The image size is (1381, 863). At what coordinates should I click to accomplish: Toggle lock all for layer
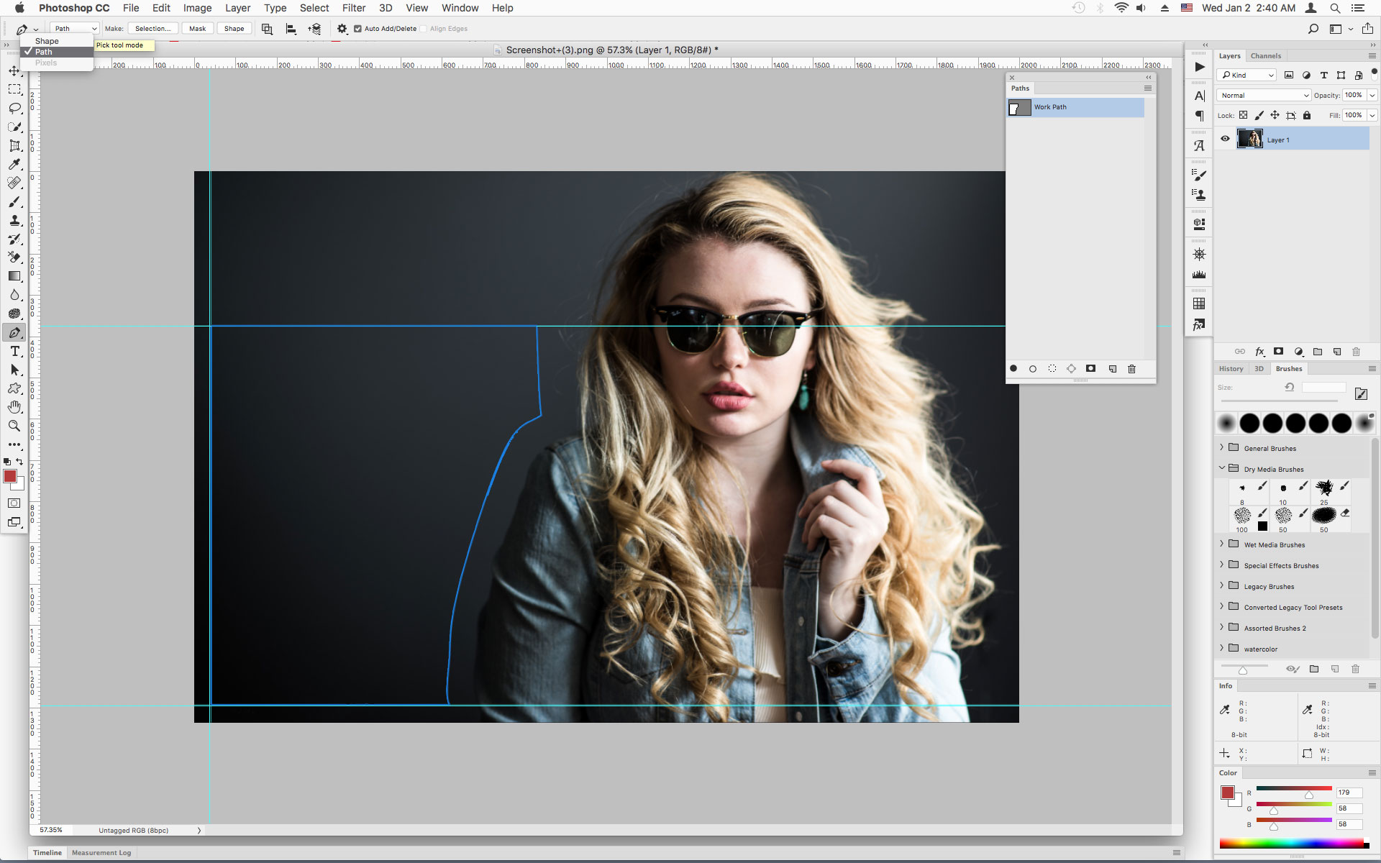(x=1307, y=115)
